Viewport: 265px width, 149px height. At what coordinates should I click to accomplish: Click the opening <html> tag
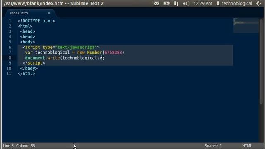pyautogui.click(x=25, y=26)
